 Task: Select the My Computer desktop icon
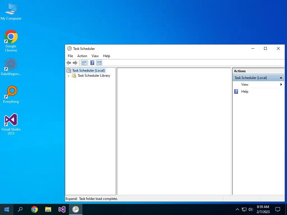pos(11,12)
